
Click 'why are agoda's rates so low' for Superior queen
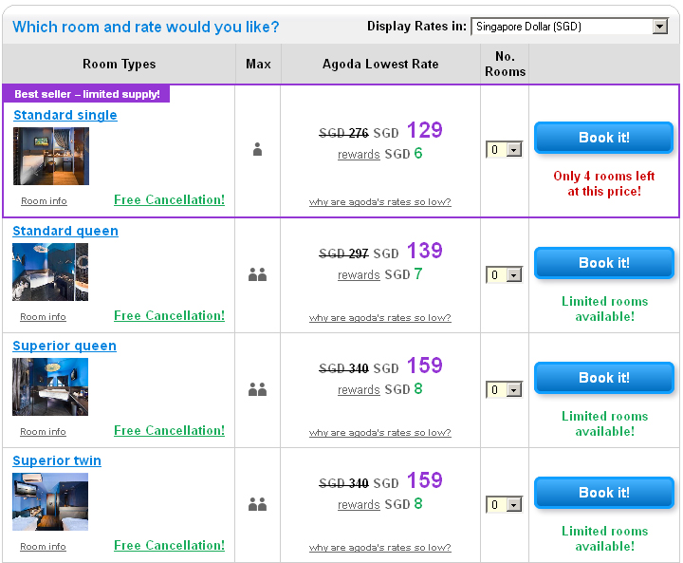(380, 433)
